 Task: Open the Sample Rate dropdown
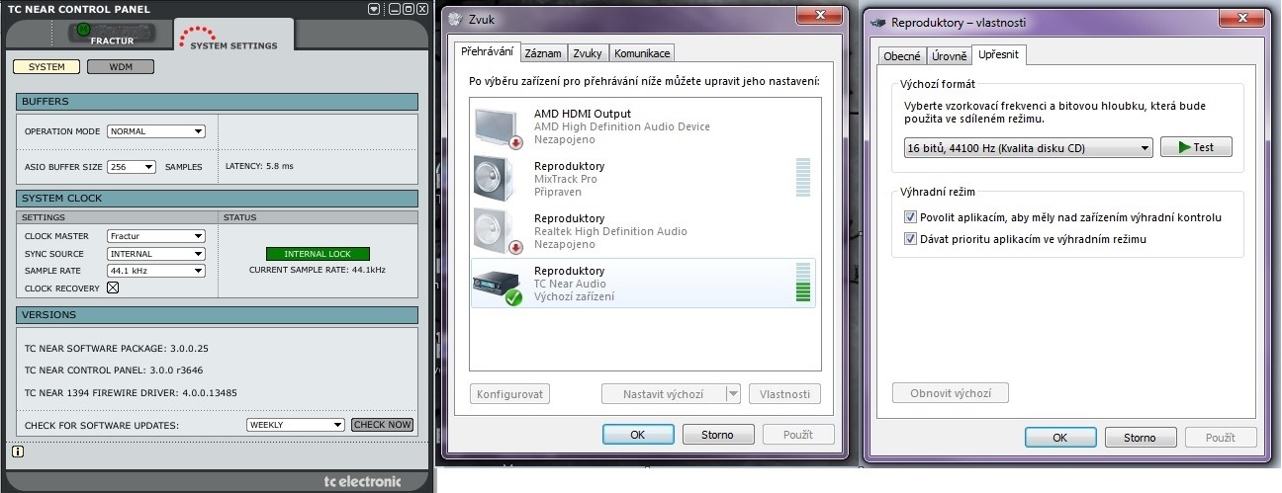156,271
